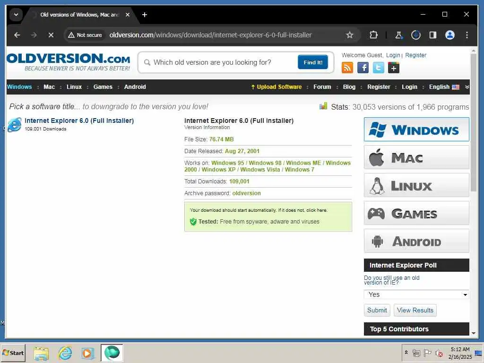Open File Explorer from the taskbar
This screenshot has width=484, height=363.
click(42, 353)
